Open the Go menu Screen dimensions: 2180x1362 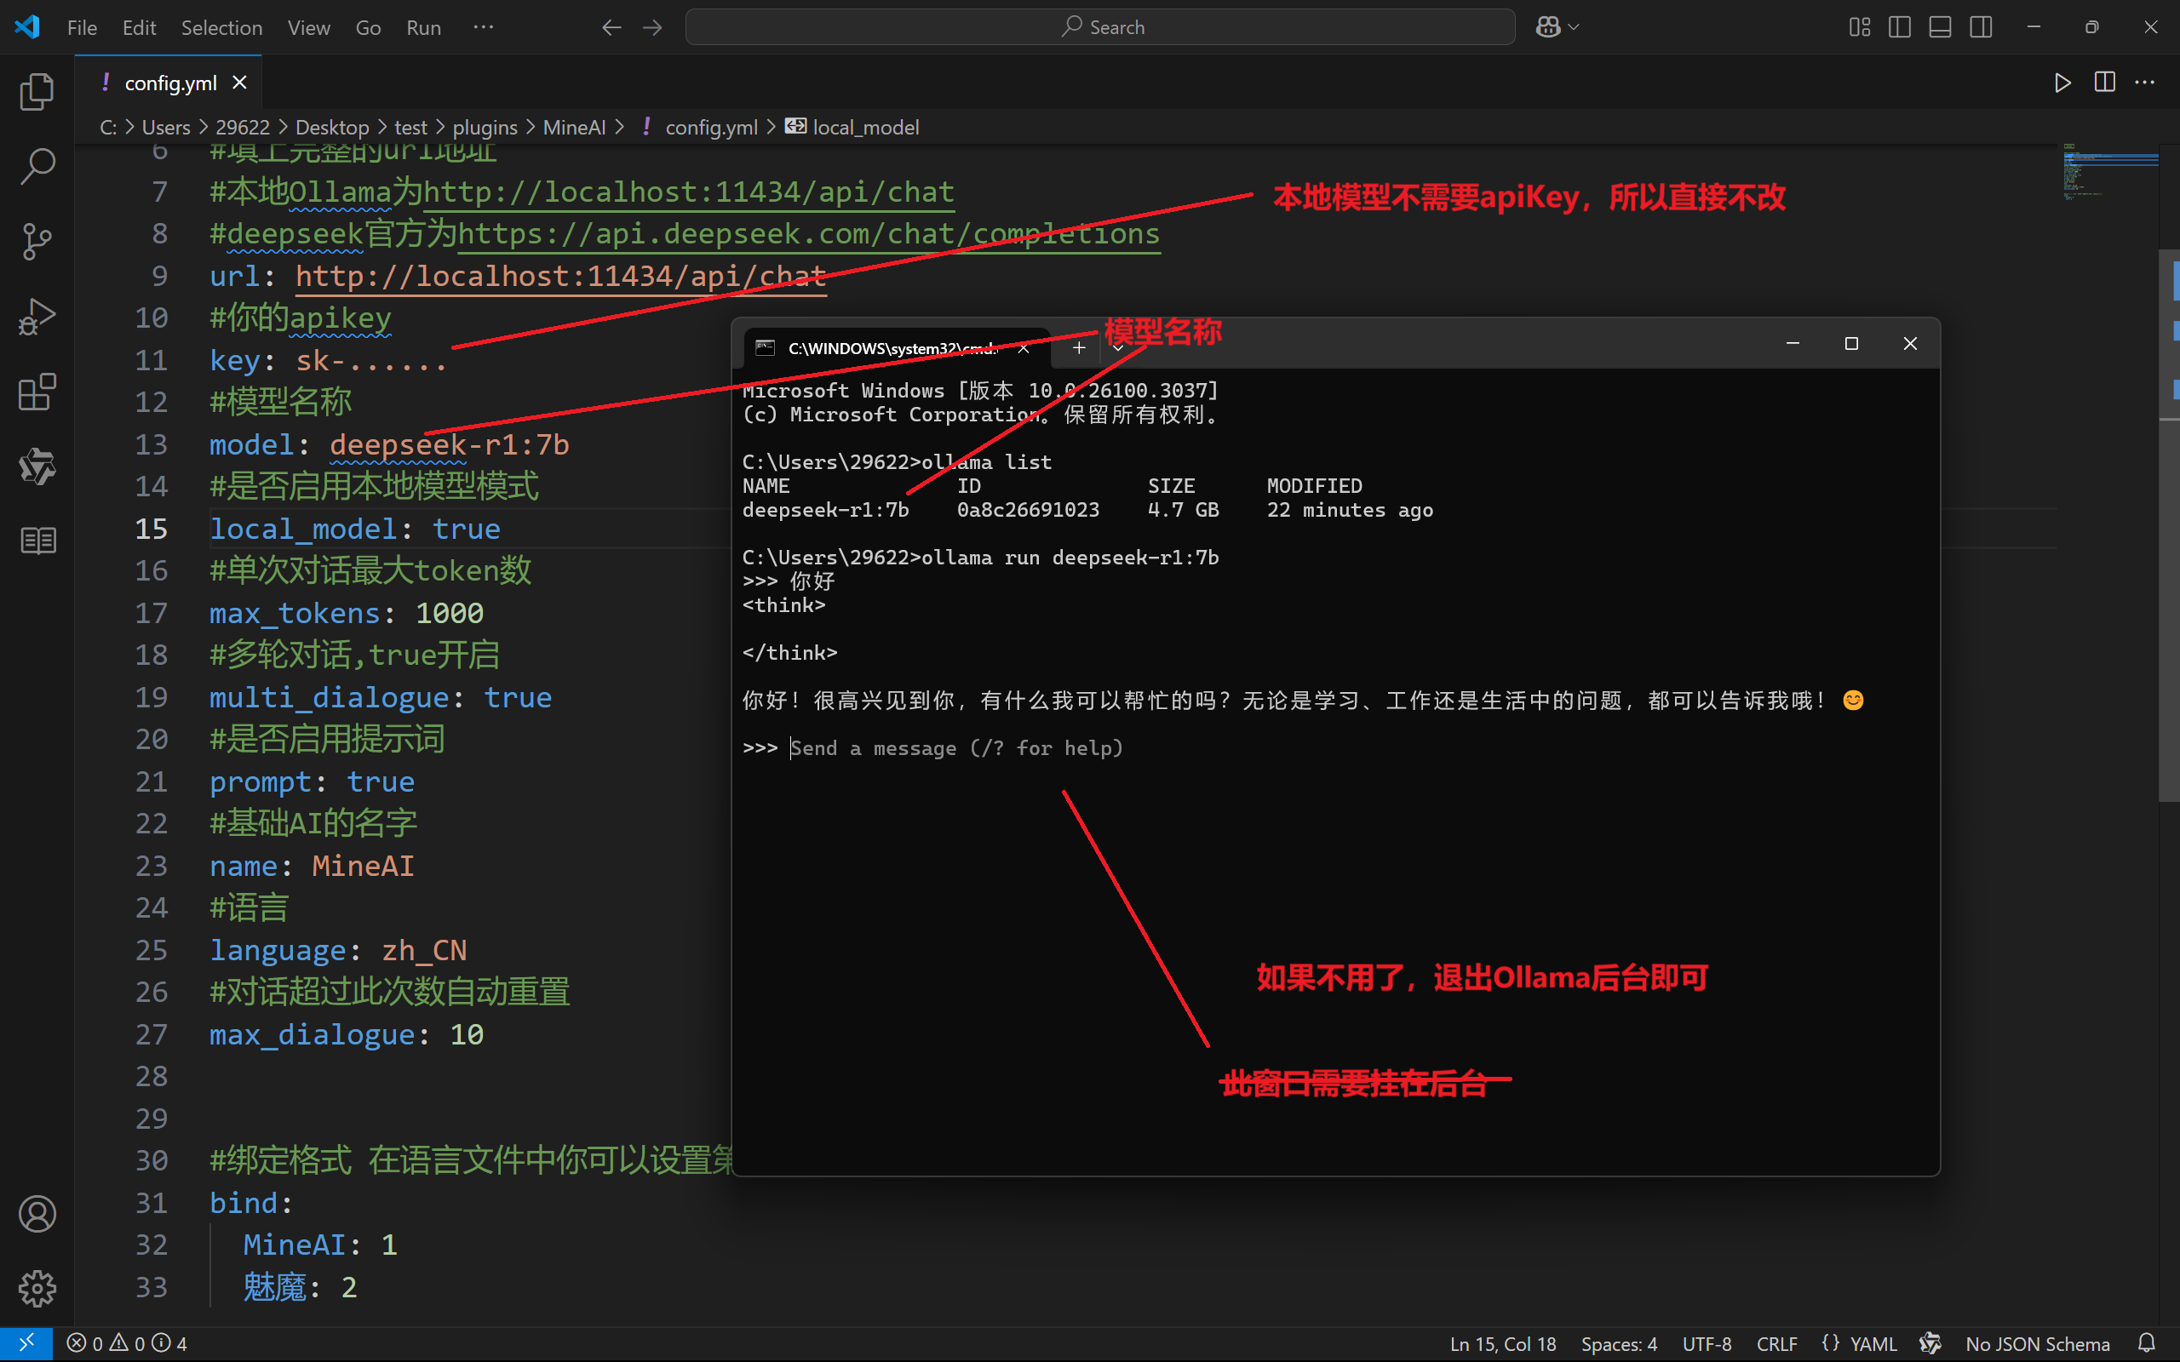point(368,28)
